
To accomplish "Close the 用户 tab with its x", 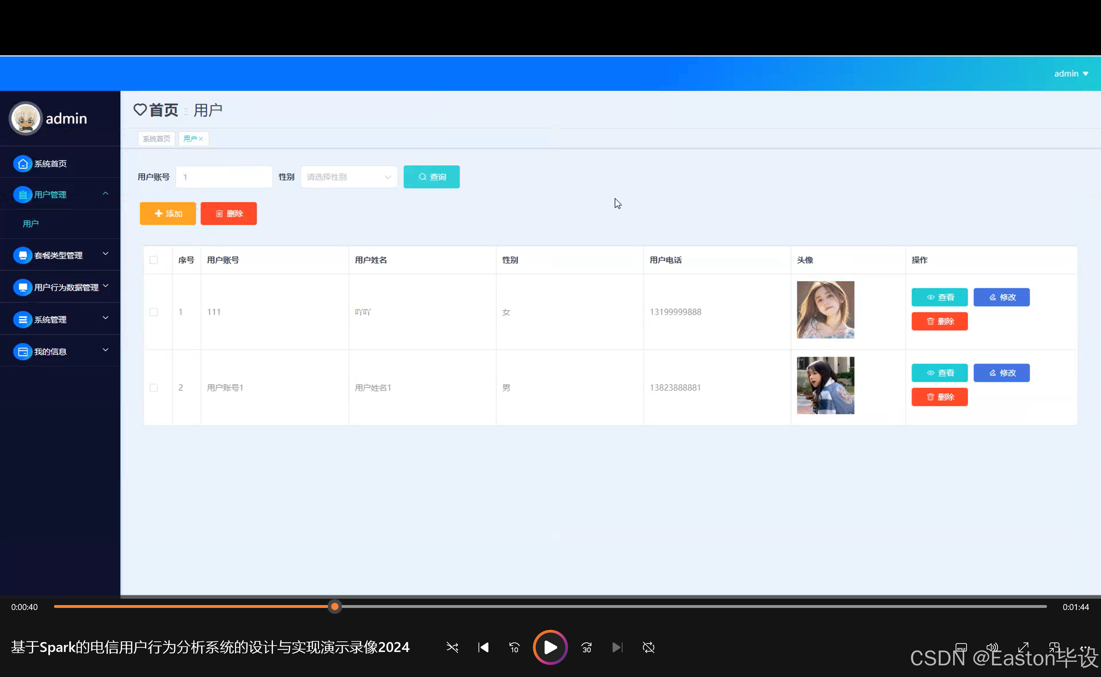I will coord(201,139).
